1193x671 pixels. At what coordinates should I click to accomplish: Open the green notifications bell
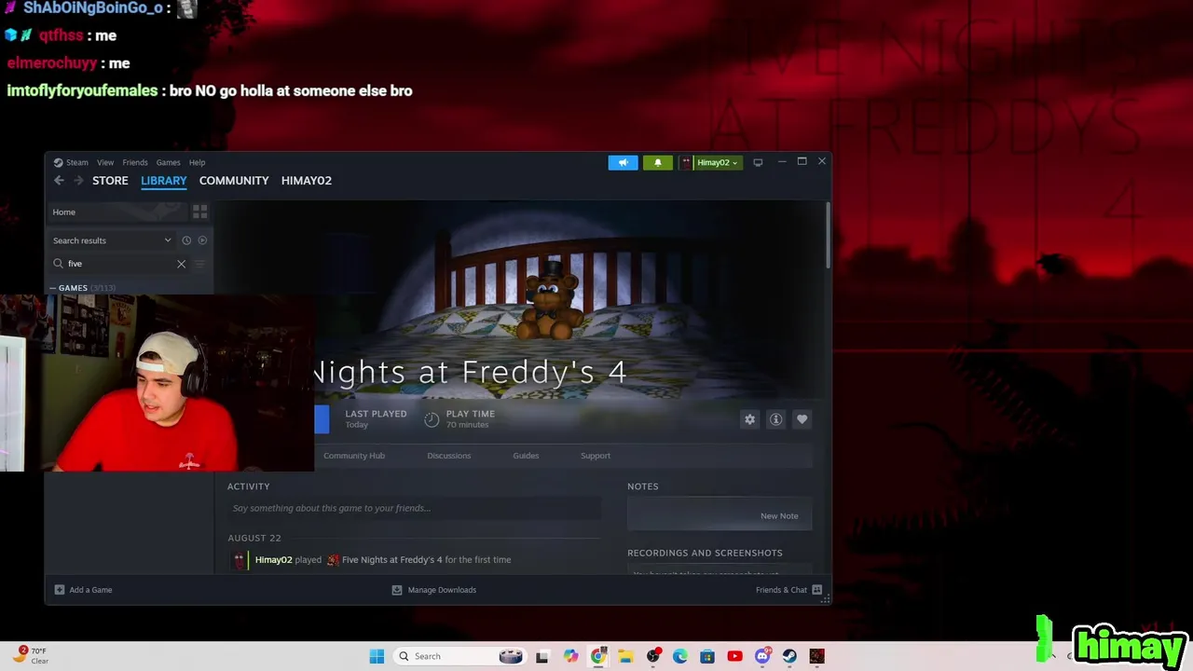657,162
